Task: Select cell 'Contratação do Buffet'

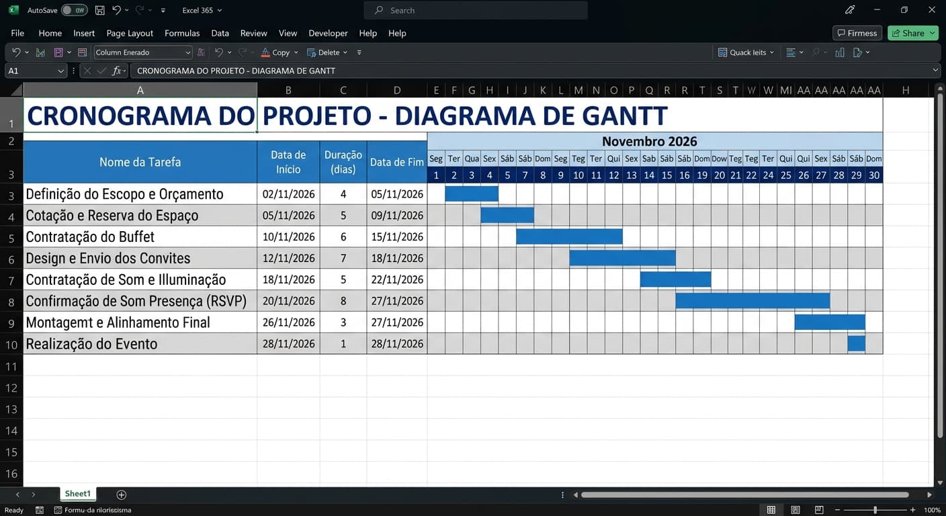Action: click(x=140, y=236)
